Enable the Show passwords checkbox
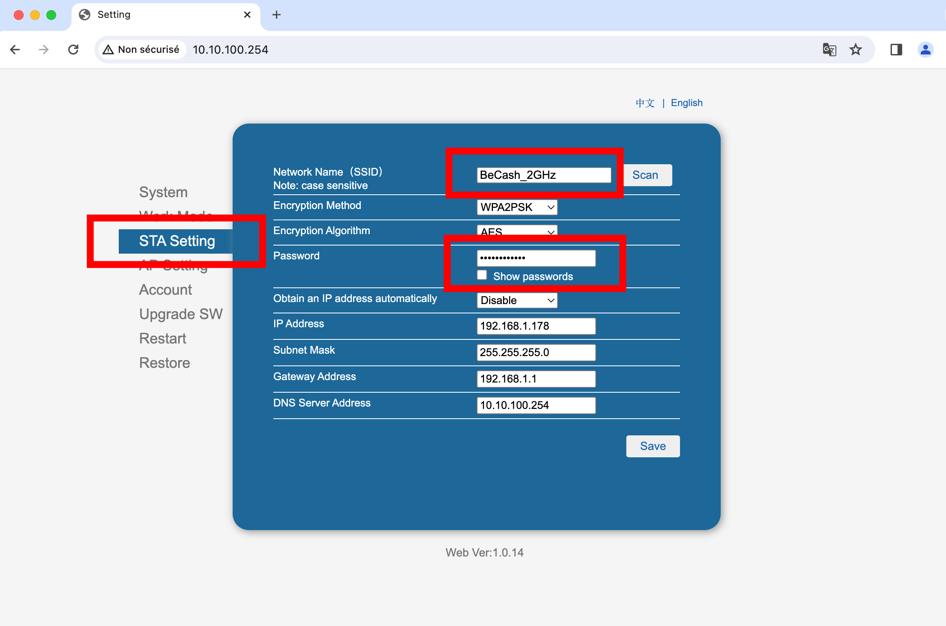The width and height of the screenshot is (946, 626). 482,275
